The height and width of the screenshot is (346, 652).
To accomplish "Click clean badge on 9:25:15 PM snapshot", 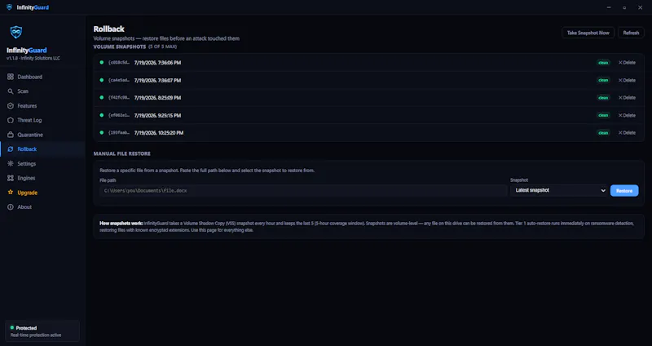I will [603, 115].
